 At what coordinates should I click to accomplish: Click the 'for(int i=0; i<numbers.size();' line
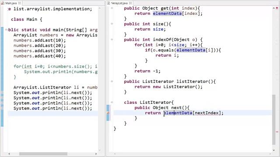pyautogui.click(x=56, y=66)
